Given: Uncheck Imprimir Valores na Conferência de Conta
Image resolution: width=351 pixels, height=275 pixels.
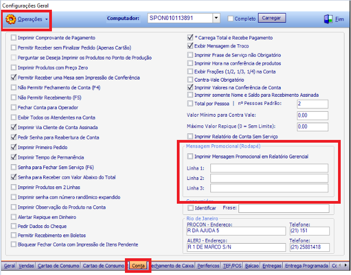Looking at the screenshot, I should (190, 88).
